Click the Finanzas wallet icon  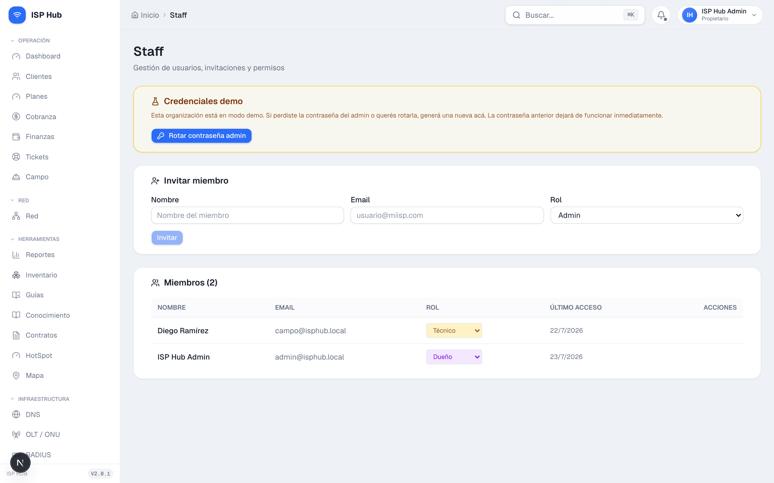16,137
